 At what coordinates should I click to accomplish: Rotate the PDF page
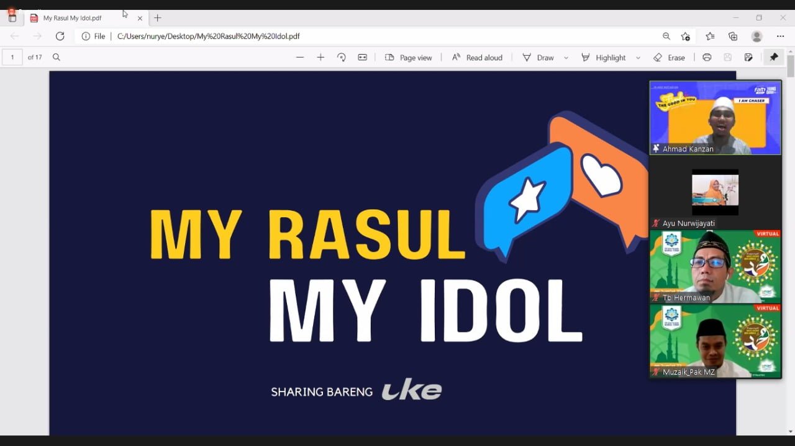(x=341, y=57)
